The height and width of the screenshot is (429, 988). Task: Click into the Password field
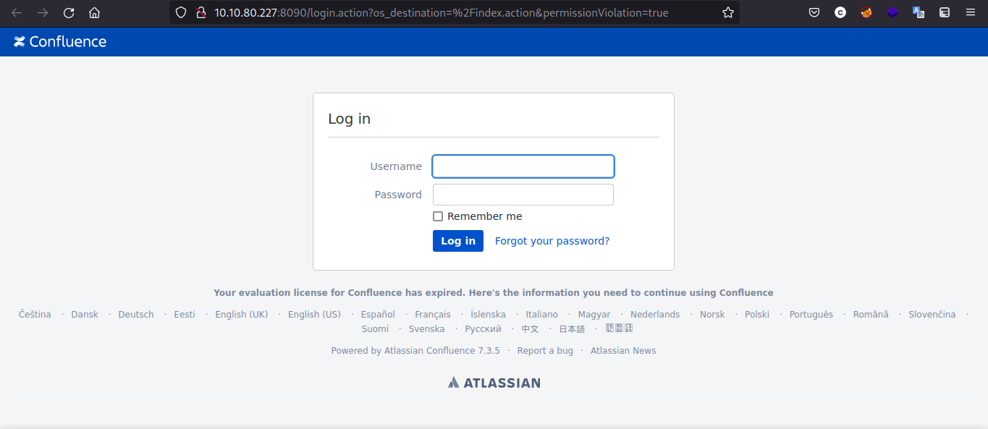pyautogui.click(x=523, y=195)
